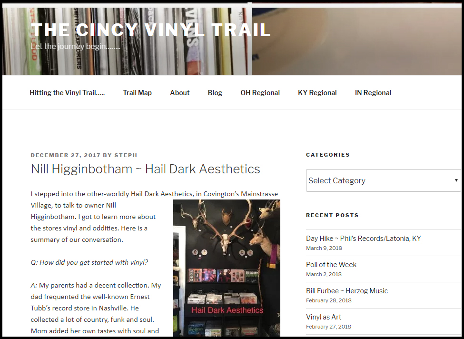
Task: Open author Steph's posts link
Action: pyautogui.click(x=126, y=155)
